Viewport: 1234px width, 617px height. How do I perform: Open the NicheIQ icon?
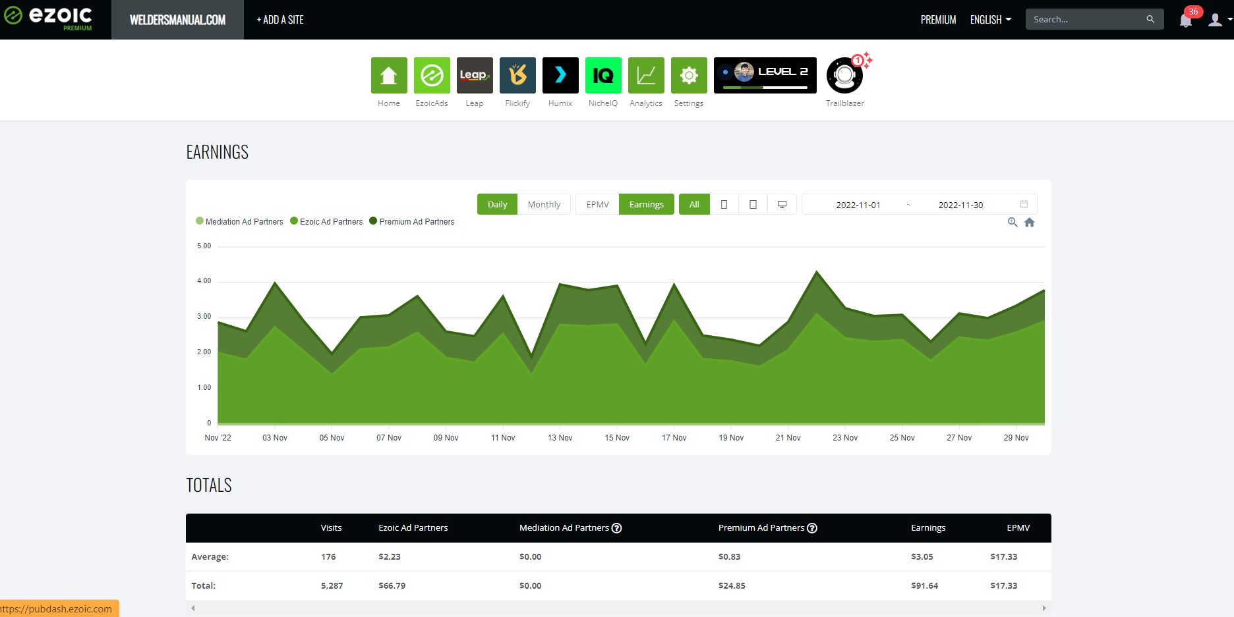click(603, 75)
